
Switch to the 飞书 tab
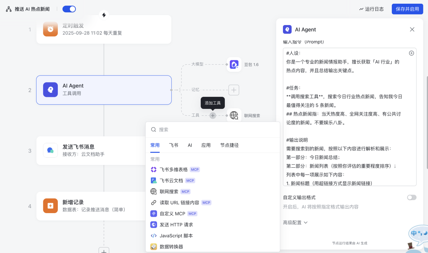[173, 145]
